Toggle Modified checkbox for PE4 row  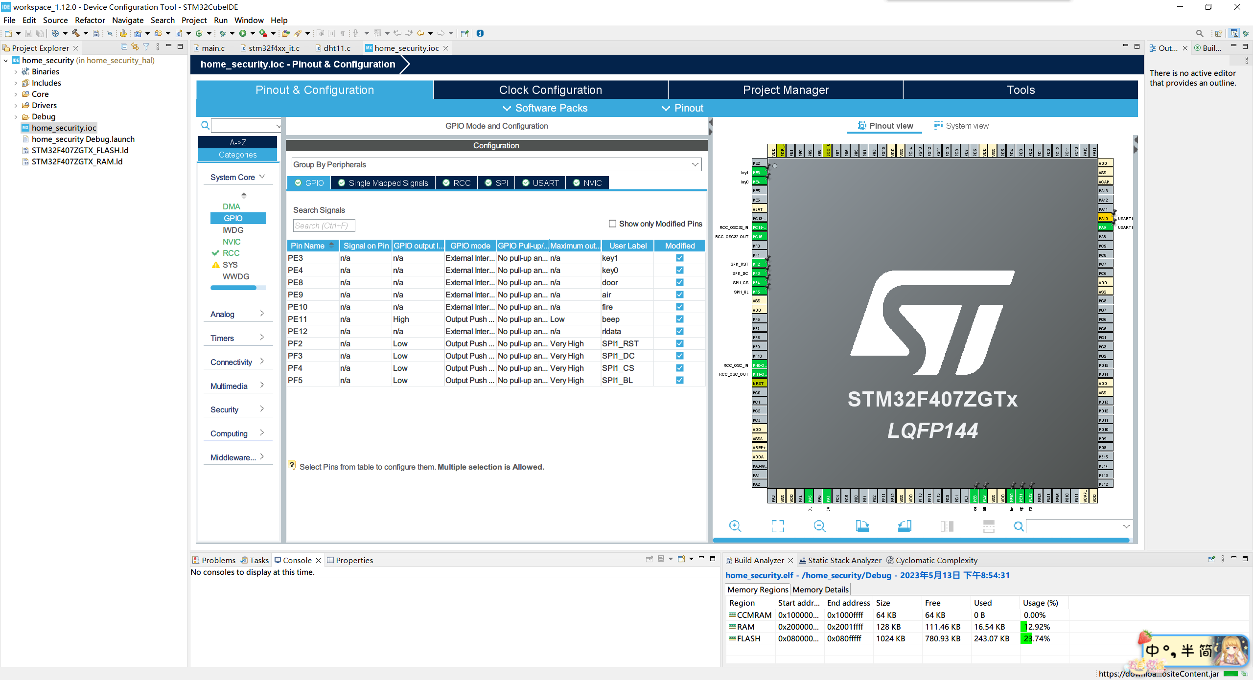[680, 270]
